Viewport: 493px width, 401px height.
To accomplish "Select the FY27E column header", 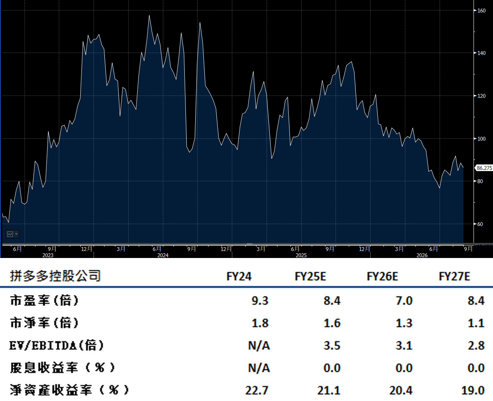I will click(x=454, y=276).
